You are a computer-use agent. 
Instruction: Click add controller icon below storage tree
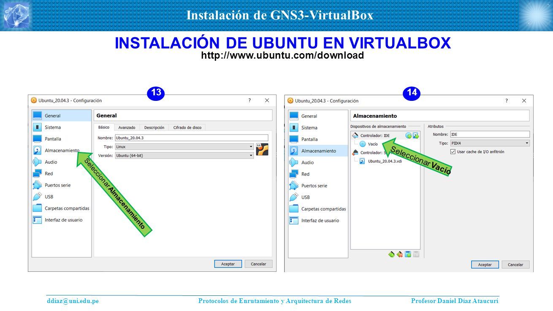[391, 254]
